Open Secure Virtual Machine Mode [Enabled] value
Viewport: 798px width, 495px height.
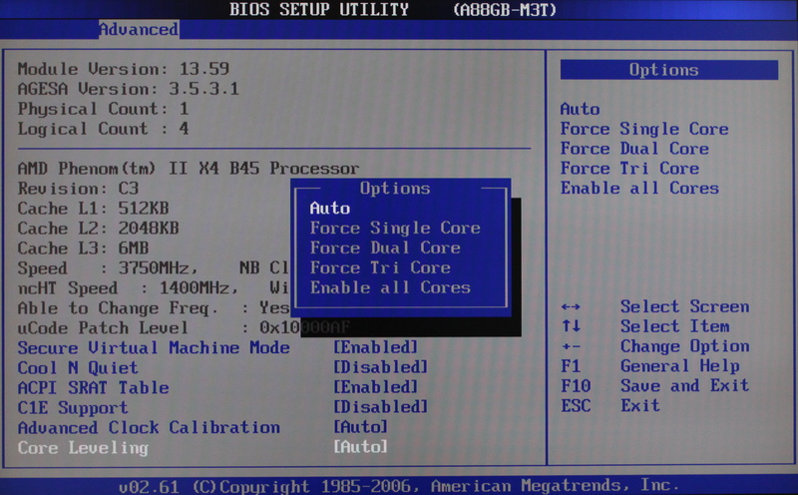coord(376,348)
